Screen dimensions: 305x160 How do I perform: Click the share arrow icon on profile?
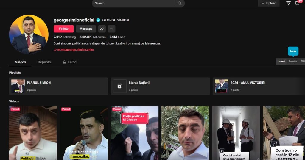102,29
